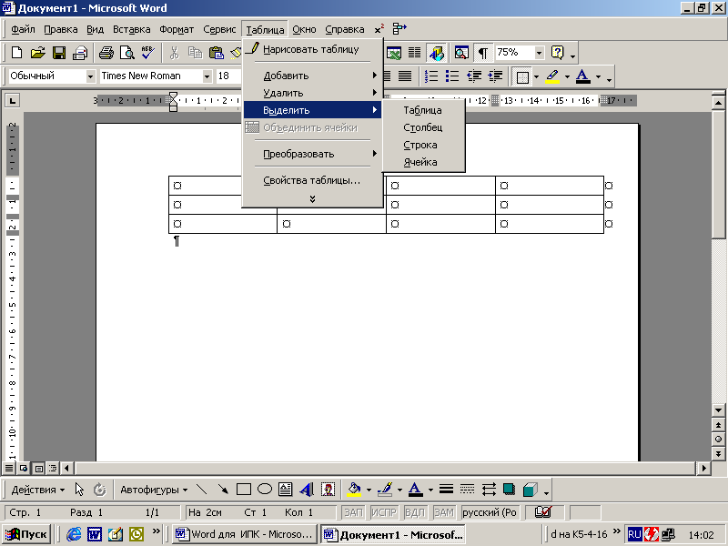
Task: Toggle ИСПР track changes indicator
Action: [383, 512]
